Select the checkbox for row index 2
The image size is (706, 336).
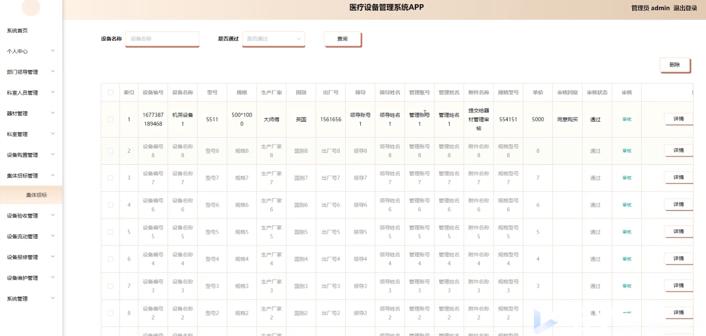[110, 151]
